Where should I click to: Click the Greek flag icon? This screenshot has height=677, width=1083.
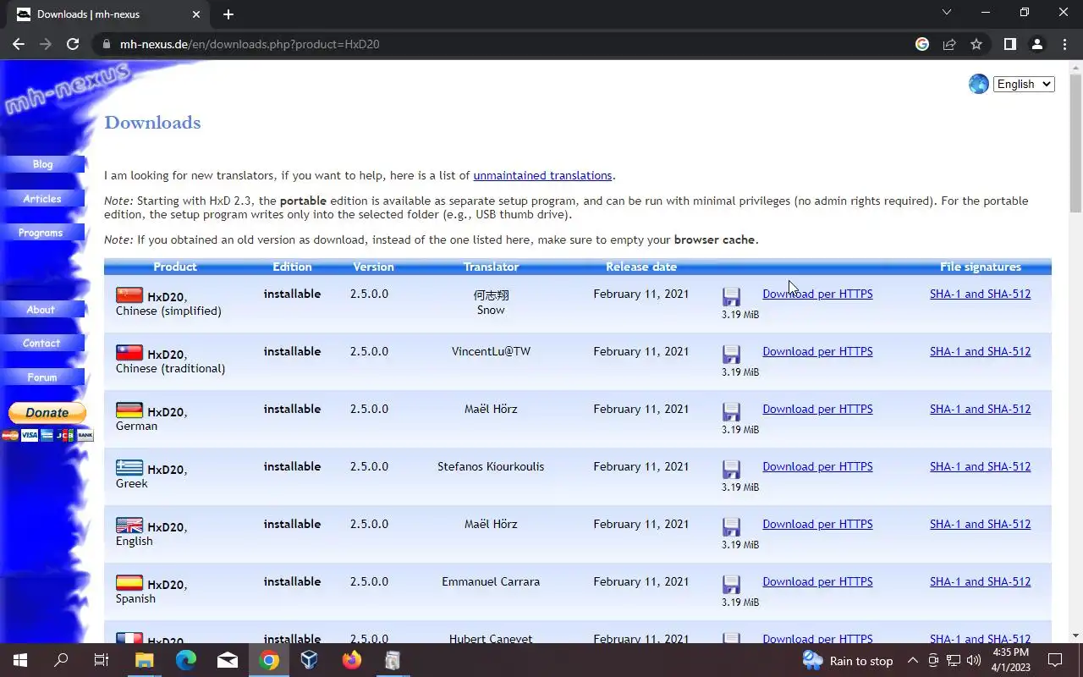pyautogui.click(x=129, y=467)
